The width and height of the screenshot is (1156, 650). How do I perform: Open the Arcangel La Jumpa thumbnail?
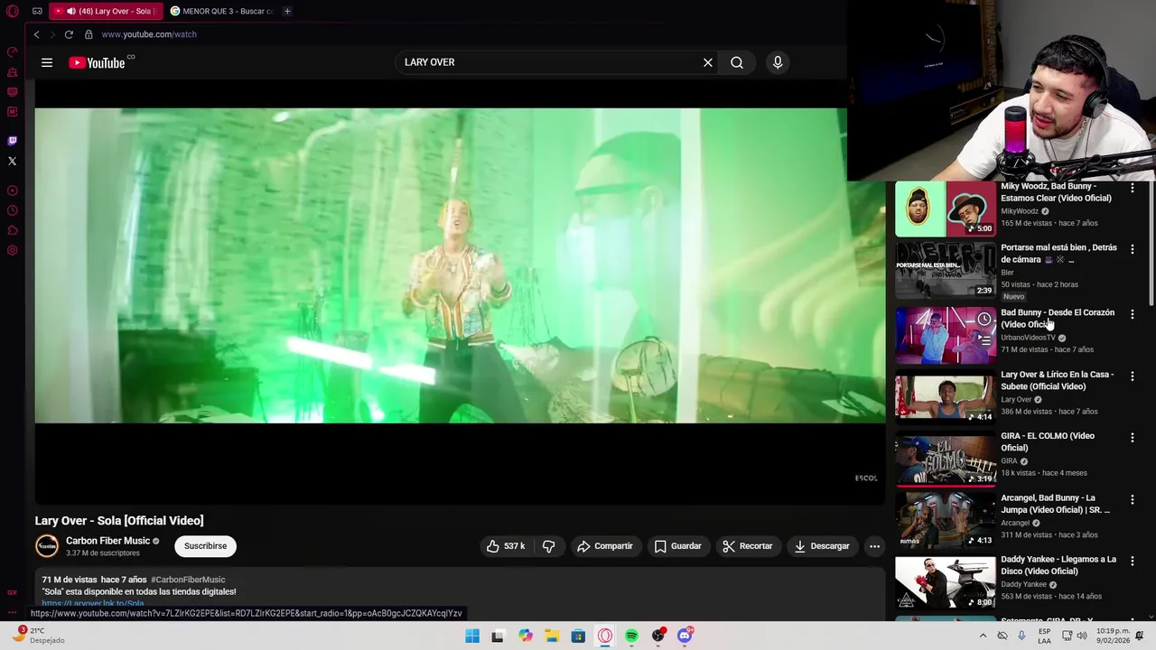(945, 520)
